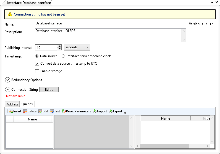Click the Reset Parameters toolbar icon
The width and height of the screenshot is (220, 154).
tap(64, 111)
